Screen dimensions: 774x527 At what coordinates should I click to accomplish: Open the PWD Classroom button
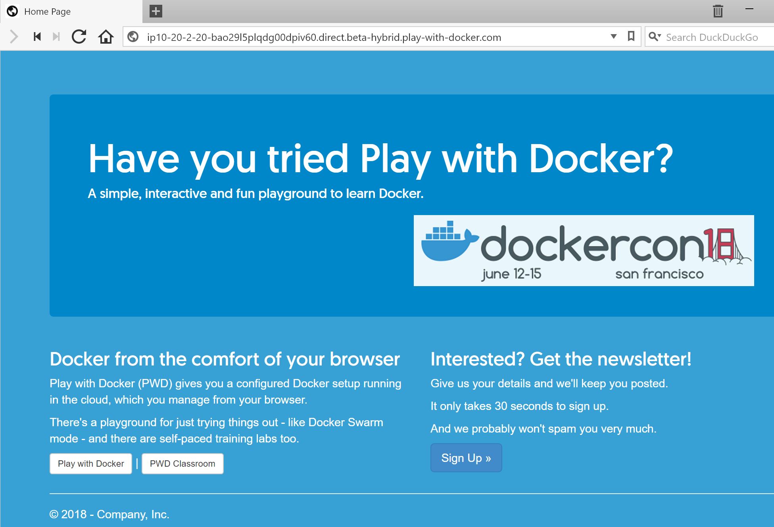(182, 464)
